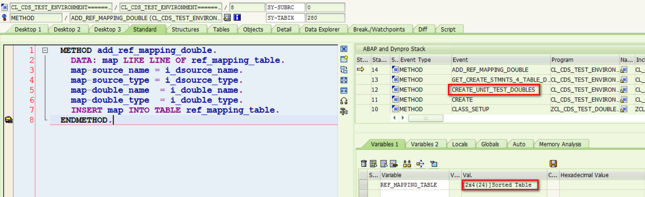Click the breakpoint truck icon at line 8
The width and height of the screenshot is (645, 197).
[8, 120]
